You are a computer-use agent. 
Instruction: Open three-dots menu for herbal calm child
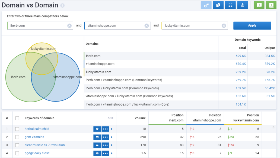105,129
